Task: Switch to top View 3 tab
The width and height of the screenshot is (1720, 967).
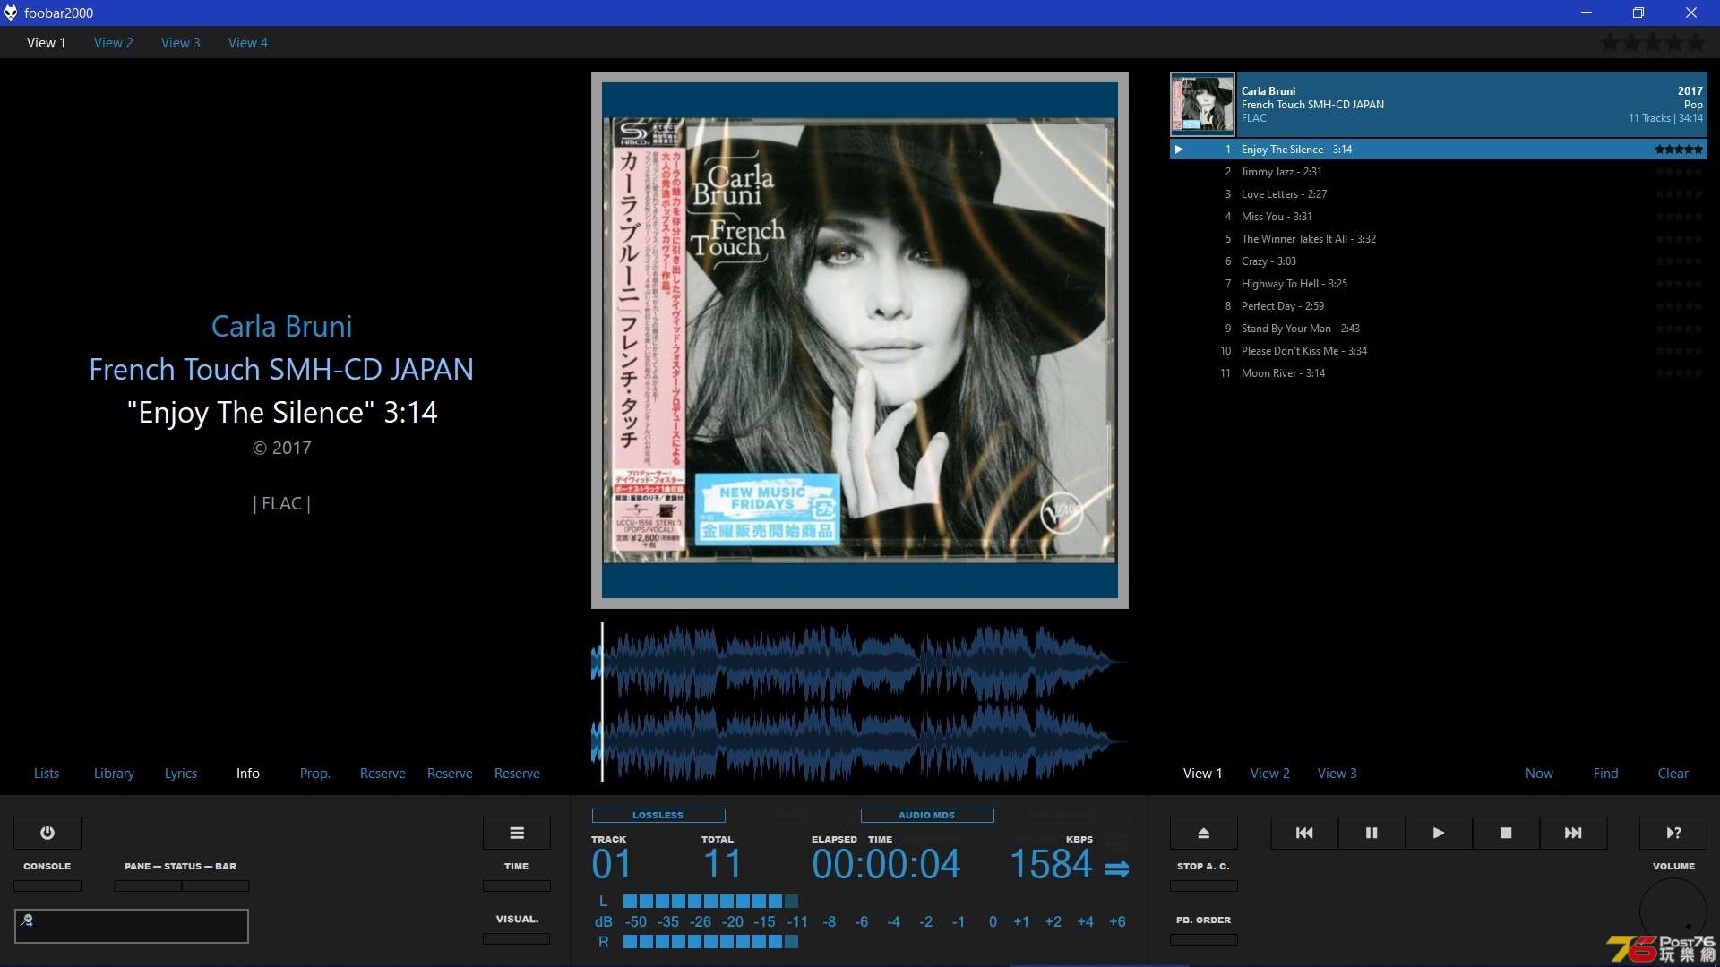Action: 181,42
